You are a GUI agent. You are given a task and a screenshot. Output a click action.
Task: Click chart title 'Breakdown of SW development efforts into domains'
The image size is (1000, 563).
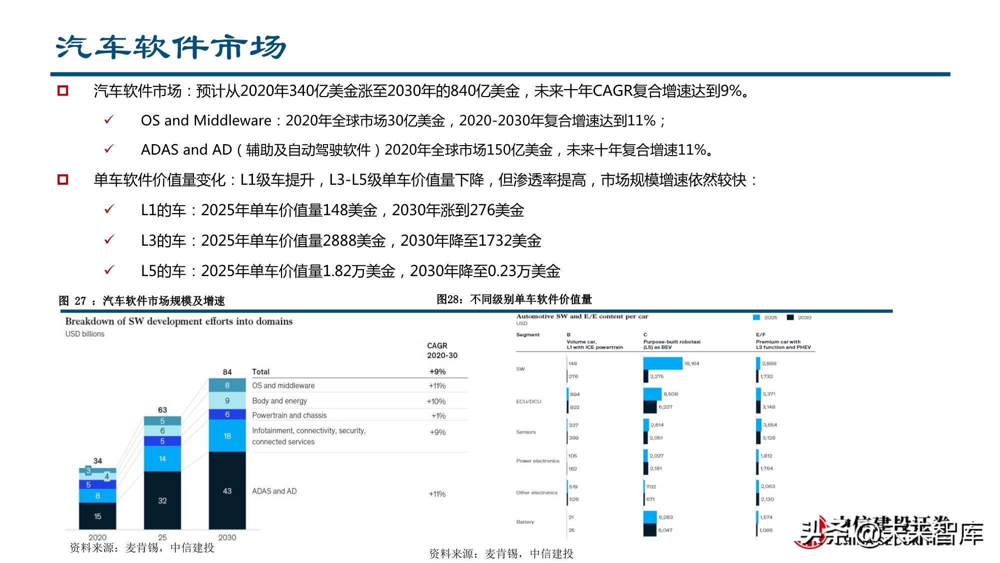179,321
